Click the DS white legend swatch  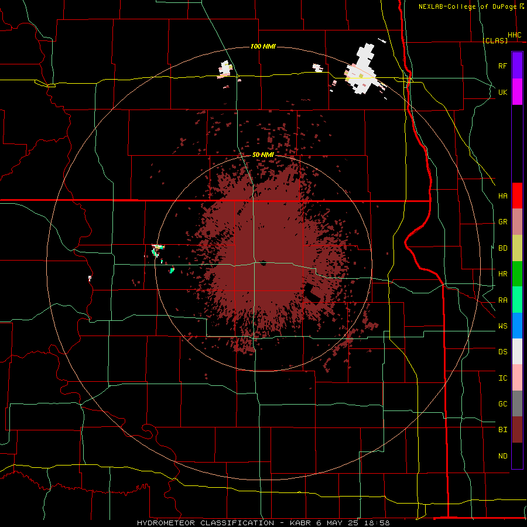pos(517,351)
